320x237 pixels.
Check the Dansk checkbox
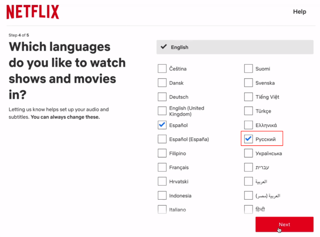coord(162,83)
